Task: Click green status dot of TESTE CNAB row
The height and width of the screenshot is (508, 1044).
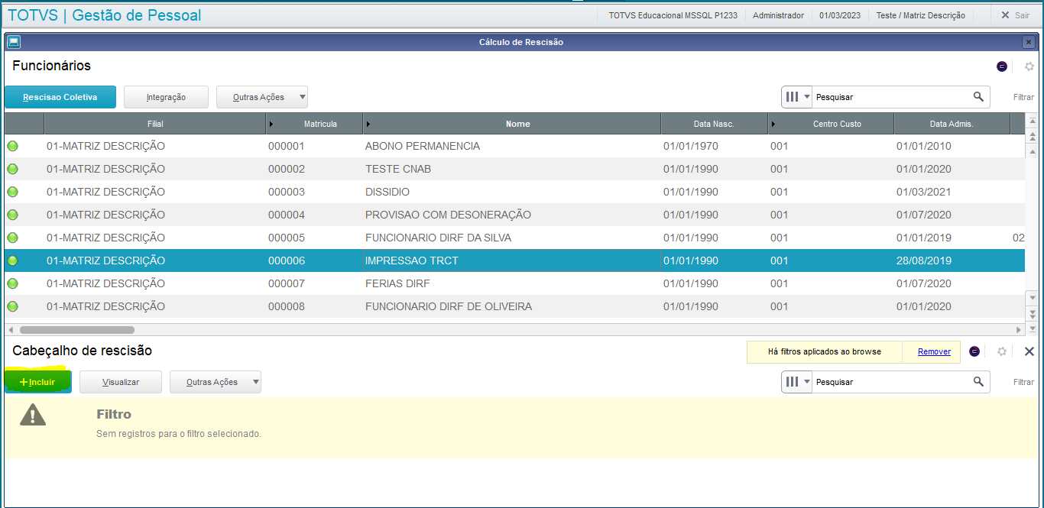Action: (x=12, y=169)
